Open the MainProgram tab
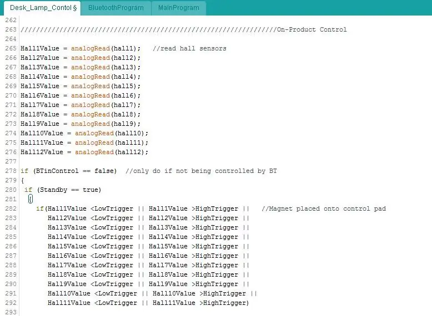Image resolution: width=432 pixels, height=316 pixels. pyautogui.click(x=179, y=8)
